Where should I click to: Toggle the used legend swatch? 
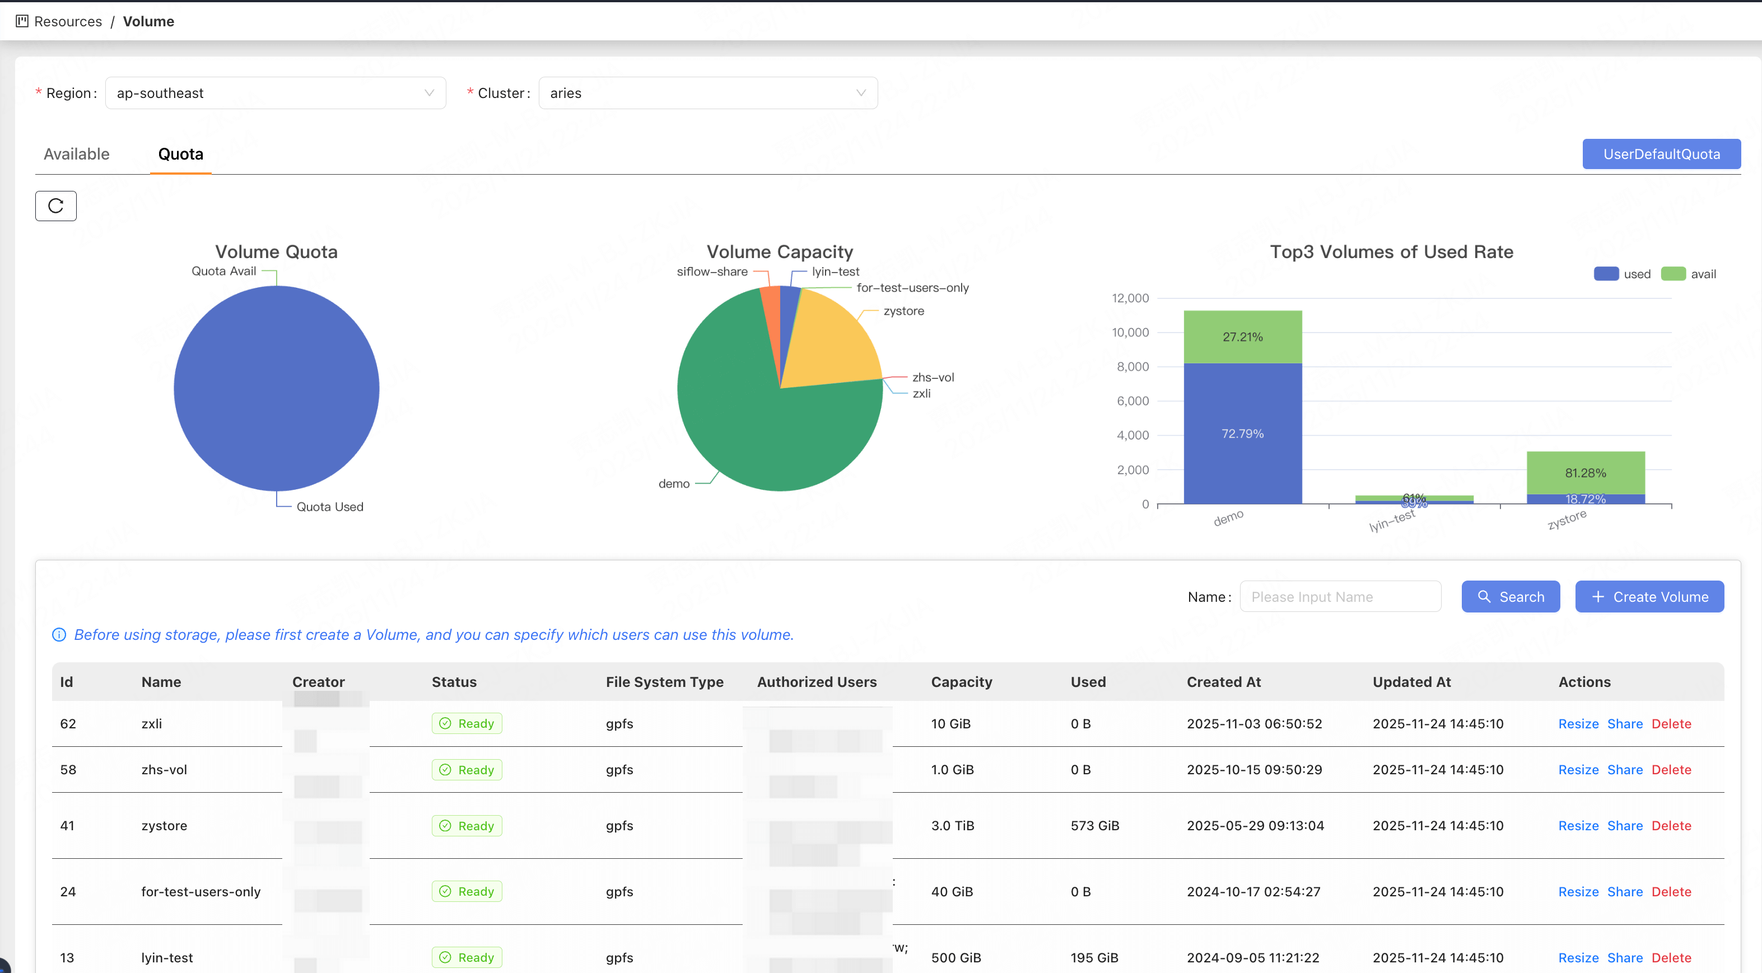pyautogui.click(x=1606, y=274)
